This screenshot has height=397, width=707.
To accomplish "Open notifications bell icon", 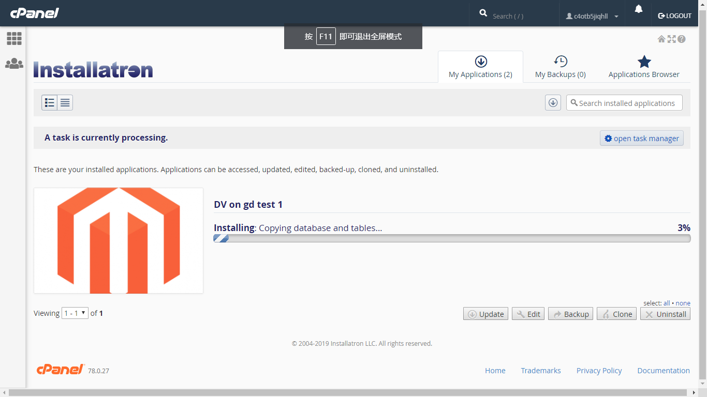I will [x=639, y=9].
